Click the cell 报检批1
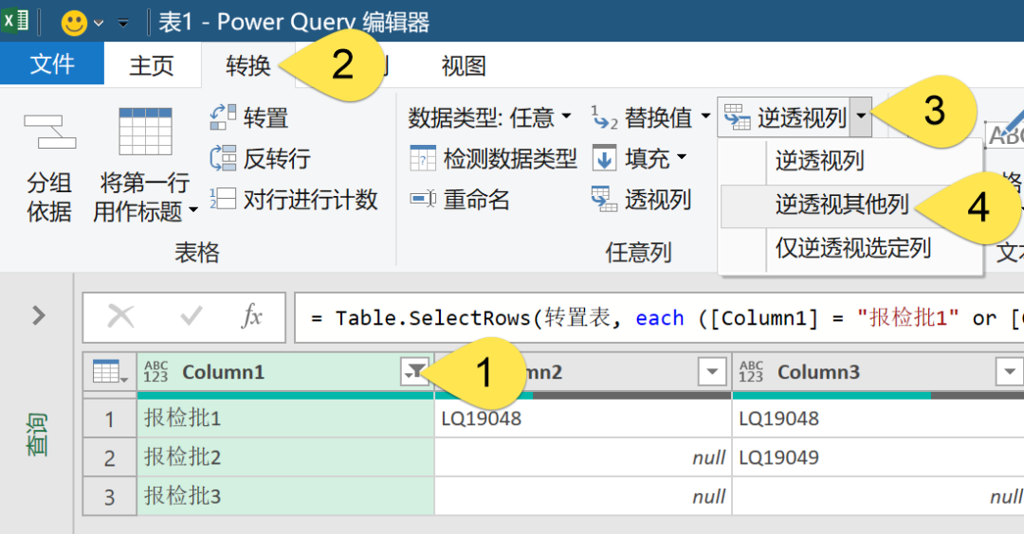Screen dimensions: 1024x534 click(285, 418)
